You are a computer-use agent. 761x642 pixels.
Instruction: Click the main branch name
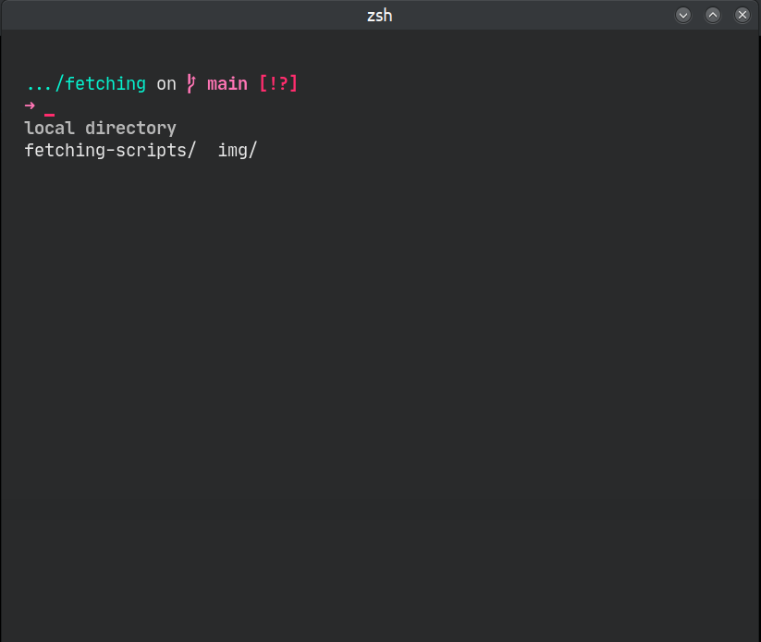coord(227,84)
